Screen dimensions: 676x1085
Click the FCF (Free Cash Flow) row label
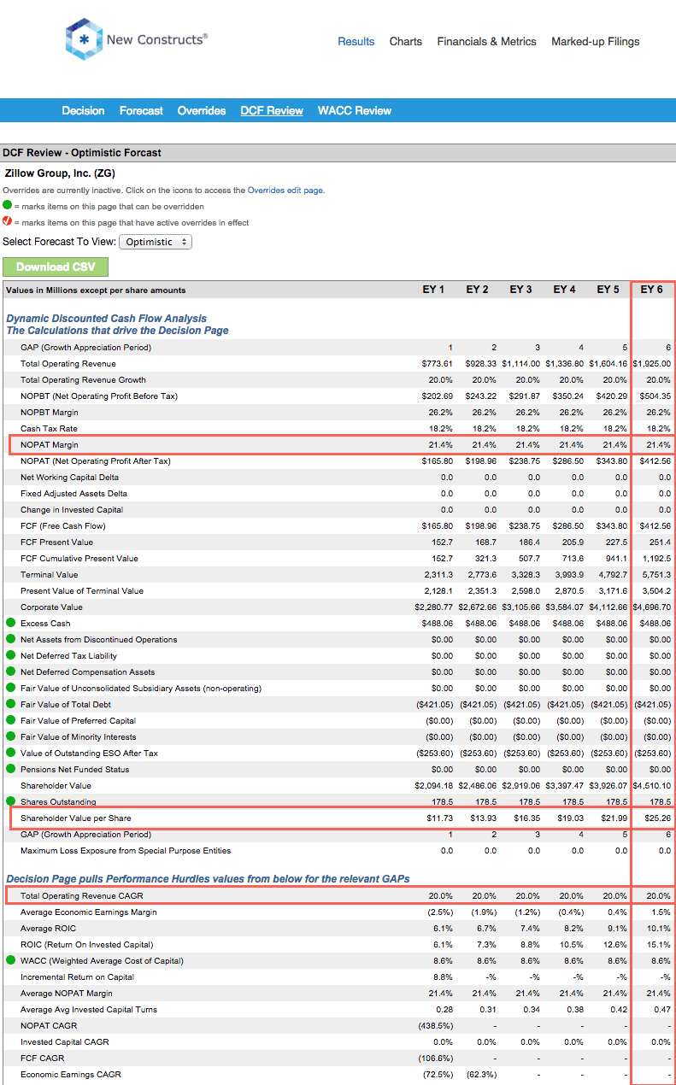pos(62,525)
